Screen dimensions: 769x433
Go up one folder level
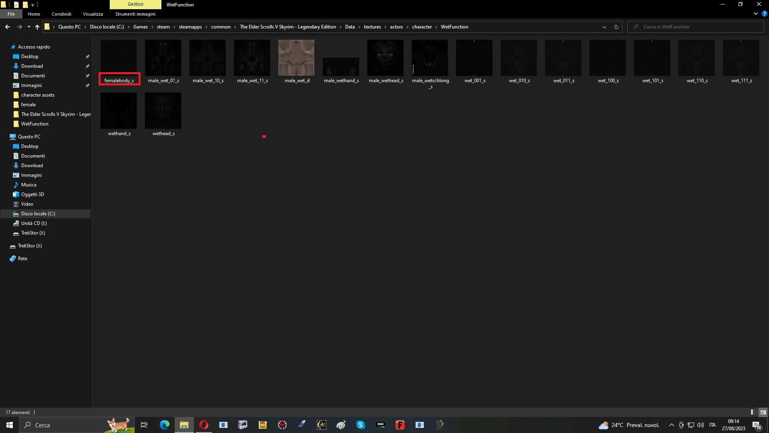[37, 27]
